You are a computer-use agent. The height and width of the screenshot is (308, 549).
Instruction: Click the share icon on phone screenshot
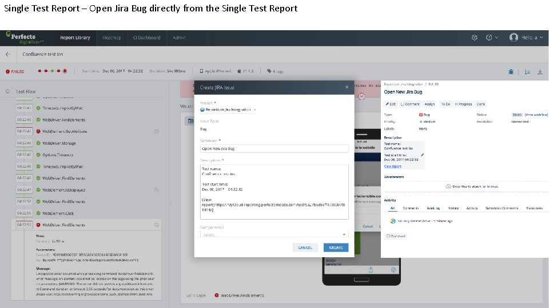click(371, 270)
